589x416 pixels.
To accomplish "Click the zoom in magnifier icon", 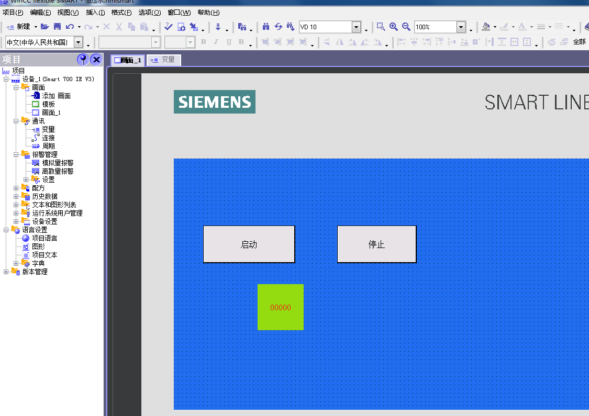I will (x=393, y=27).
